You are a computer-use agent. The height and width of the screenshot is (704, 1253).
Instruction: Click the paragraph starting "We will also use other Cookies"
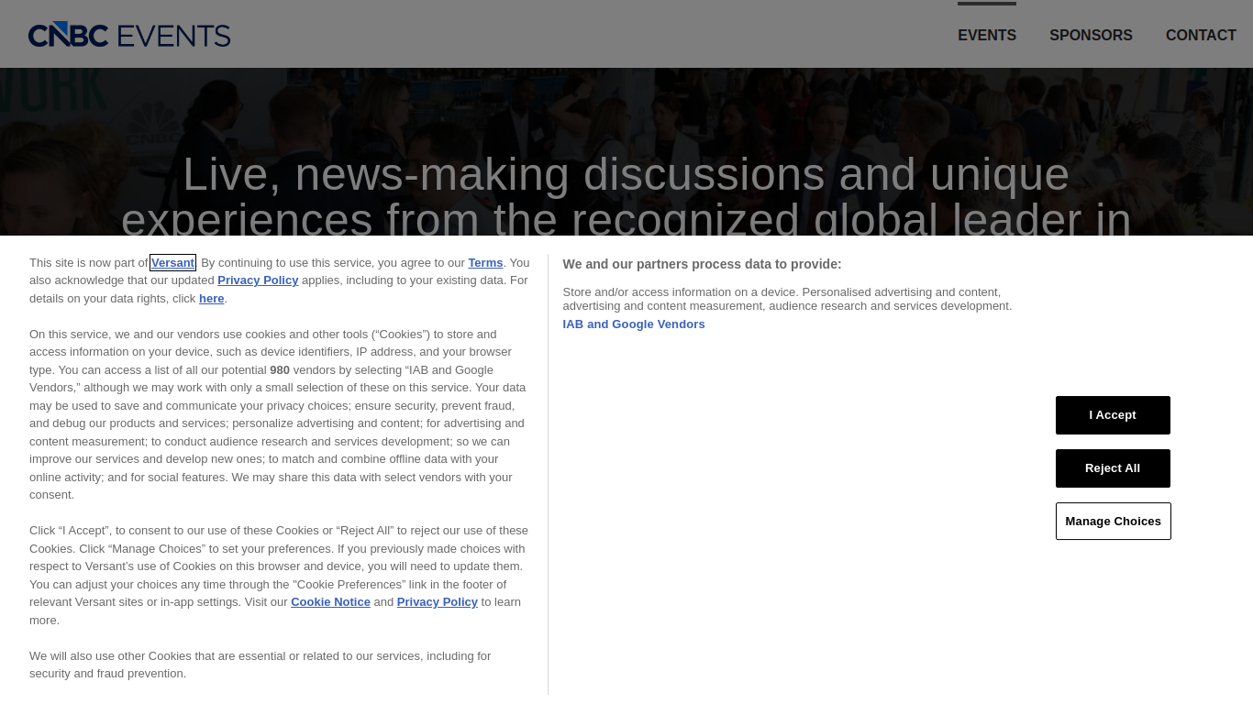261,665
